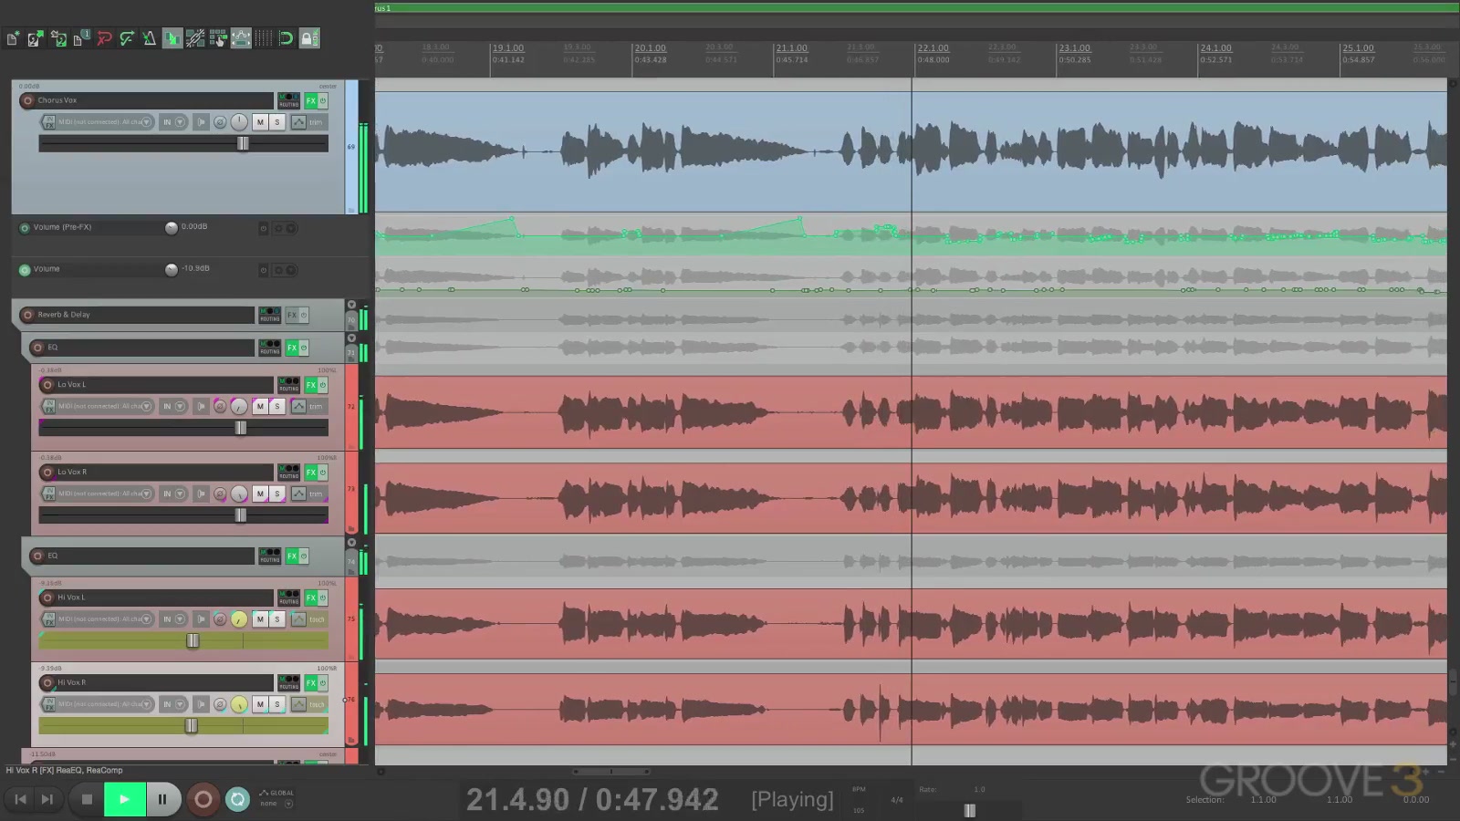Click the Open Project toolbar icon
The width and height of the screenshot is (1460, 821).
click(x=36, y=38)
